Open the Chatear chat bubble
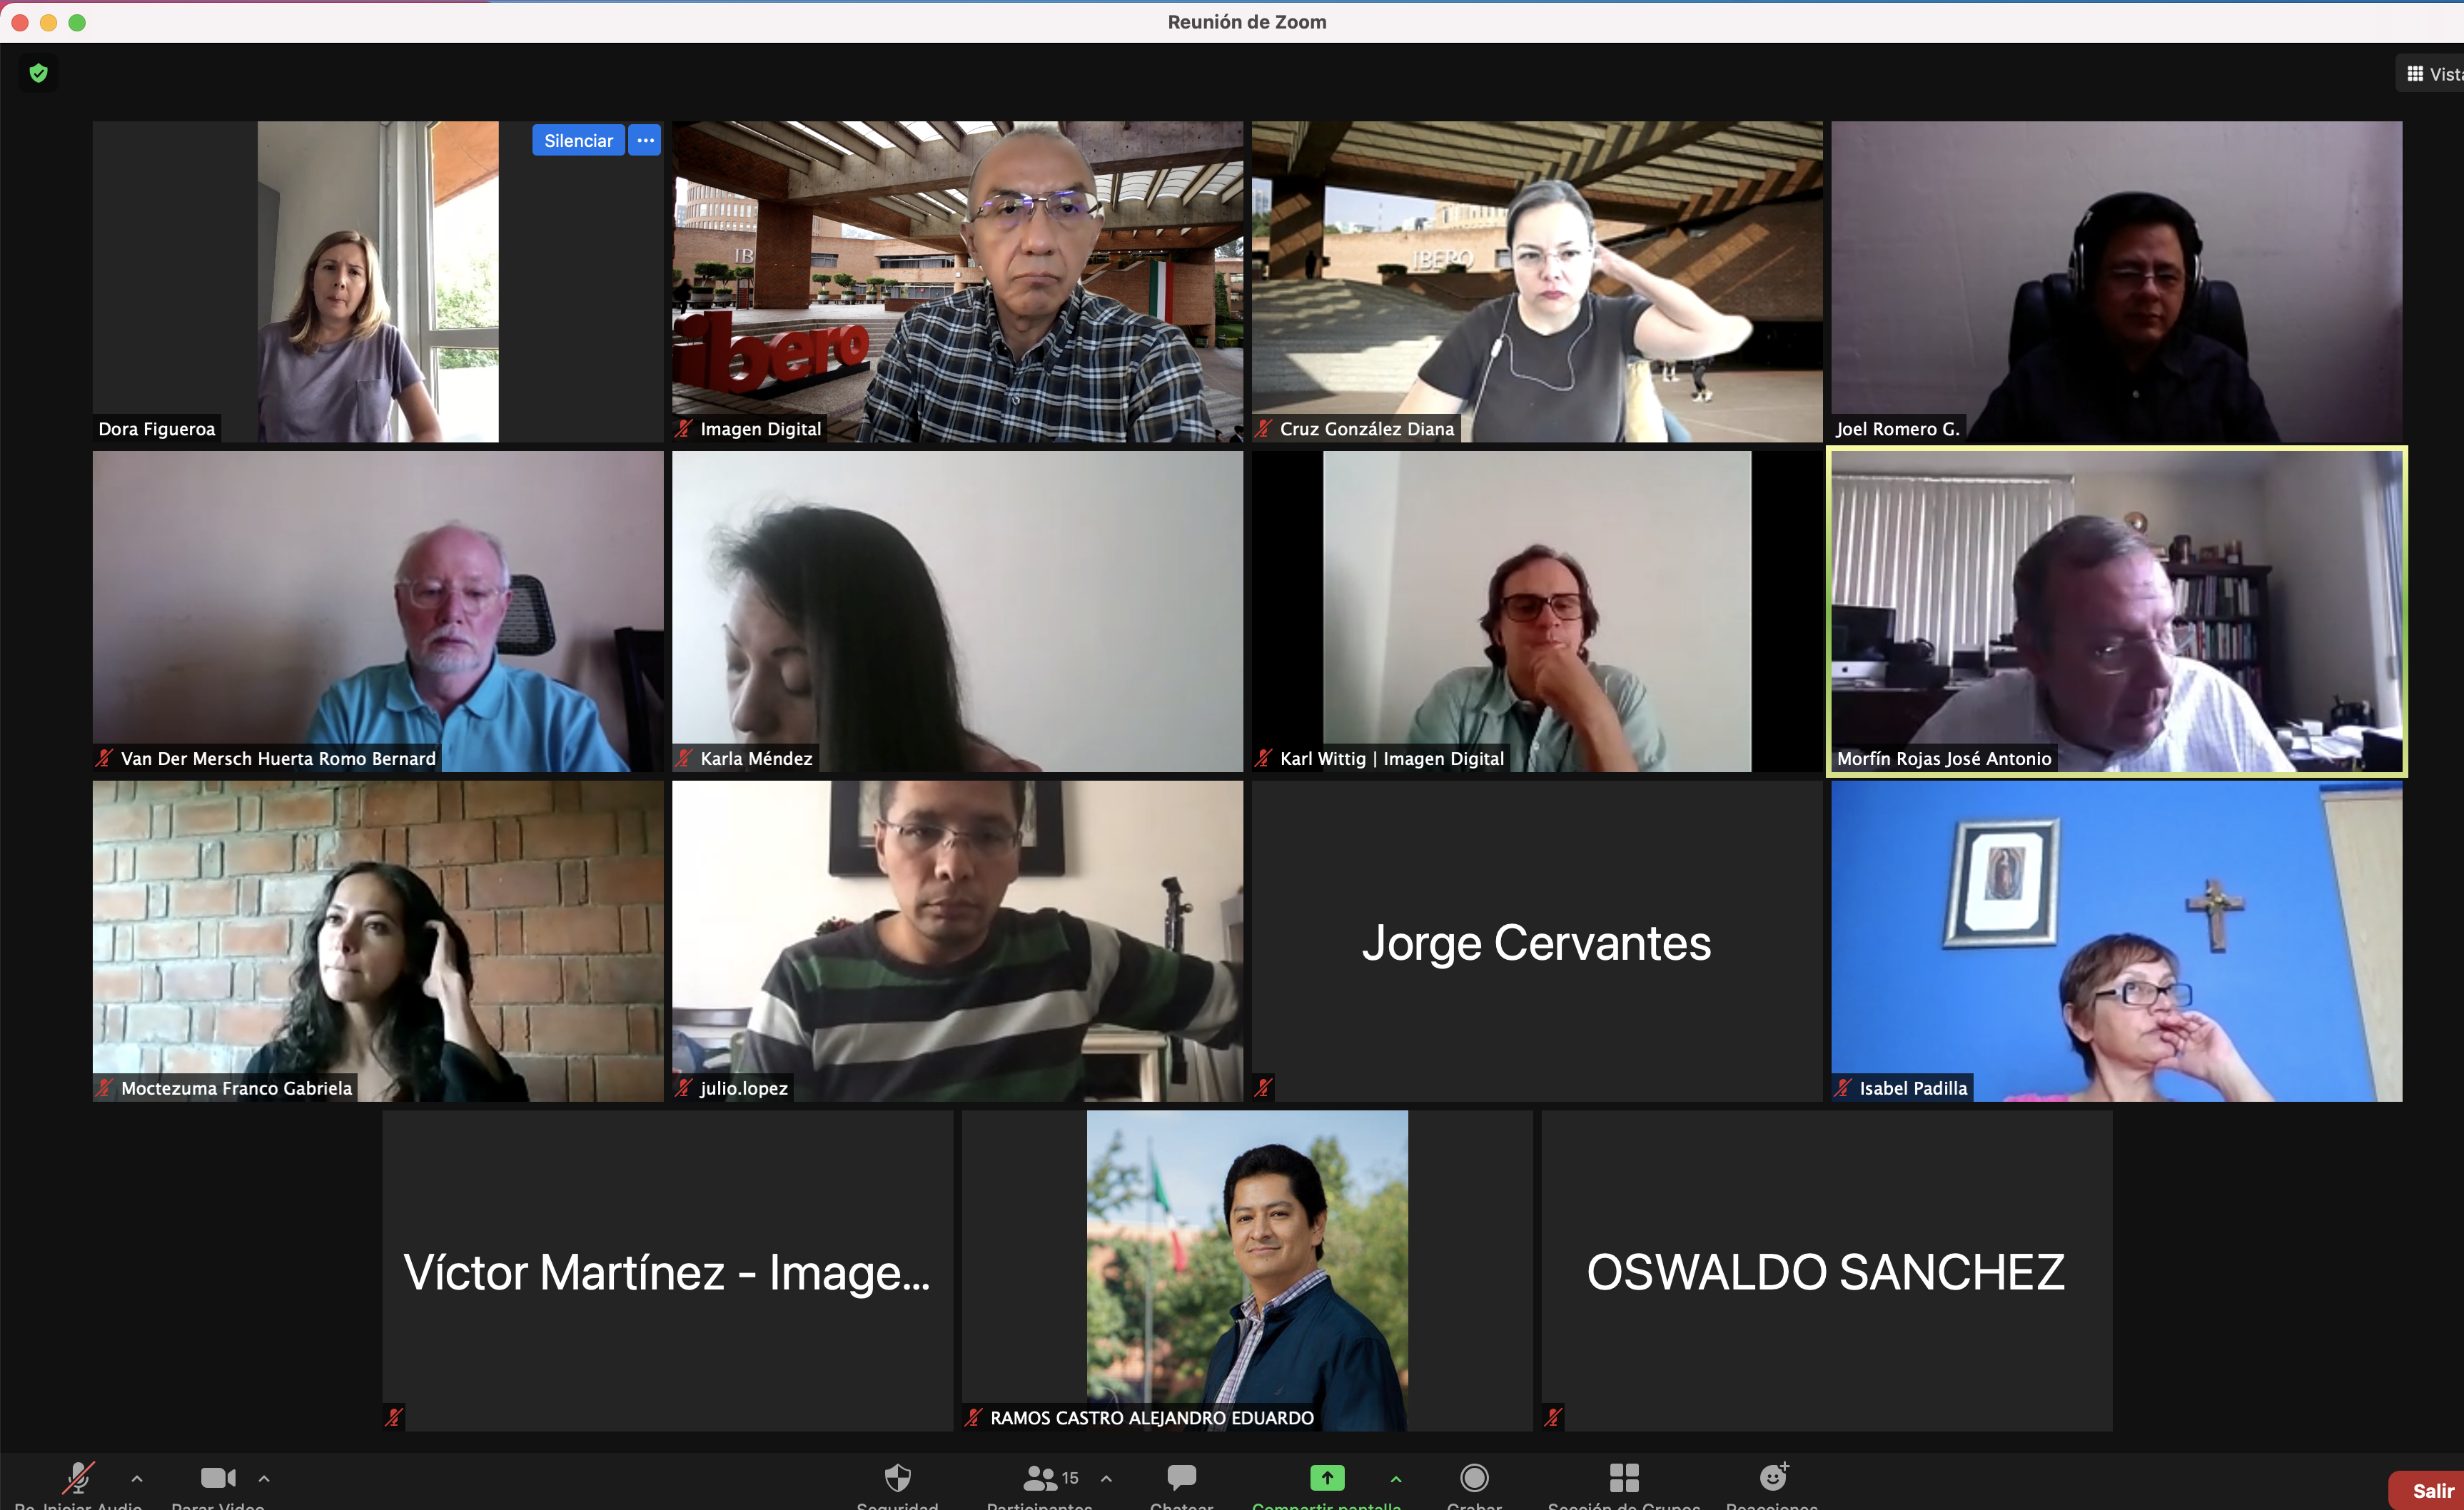Viewport: 2464px width, 1510px height. (x=1181, y=1478)
